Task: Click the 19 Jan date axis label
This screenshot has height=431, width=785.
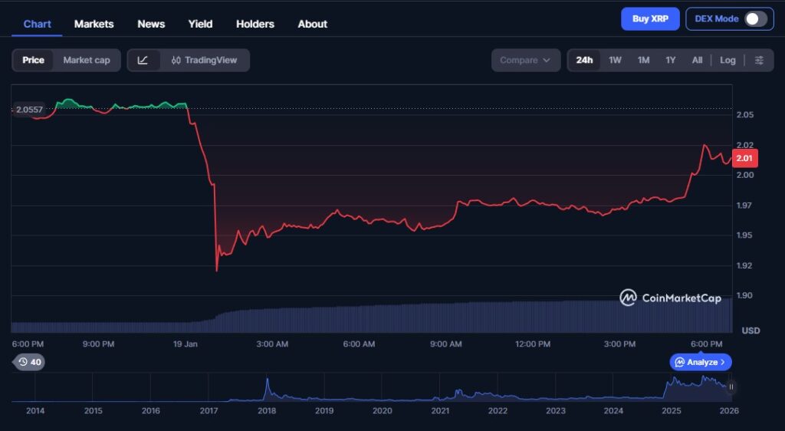Action: [x=186, y=344]
